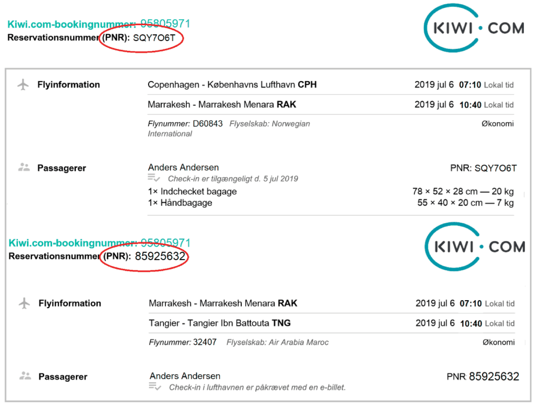The width and height of the screenshot is (535, 404).
Task: Click the lower Kiwi.com logo
Action: point(475,247)
